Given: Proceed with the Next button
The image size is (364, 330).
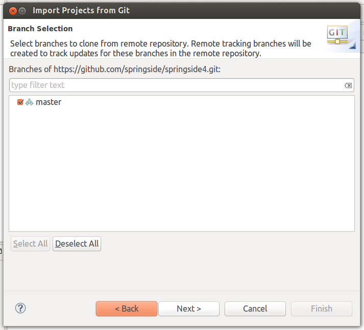Looking at the screenshot, I should tap(189, 309).
